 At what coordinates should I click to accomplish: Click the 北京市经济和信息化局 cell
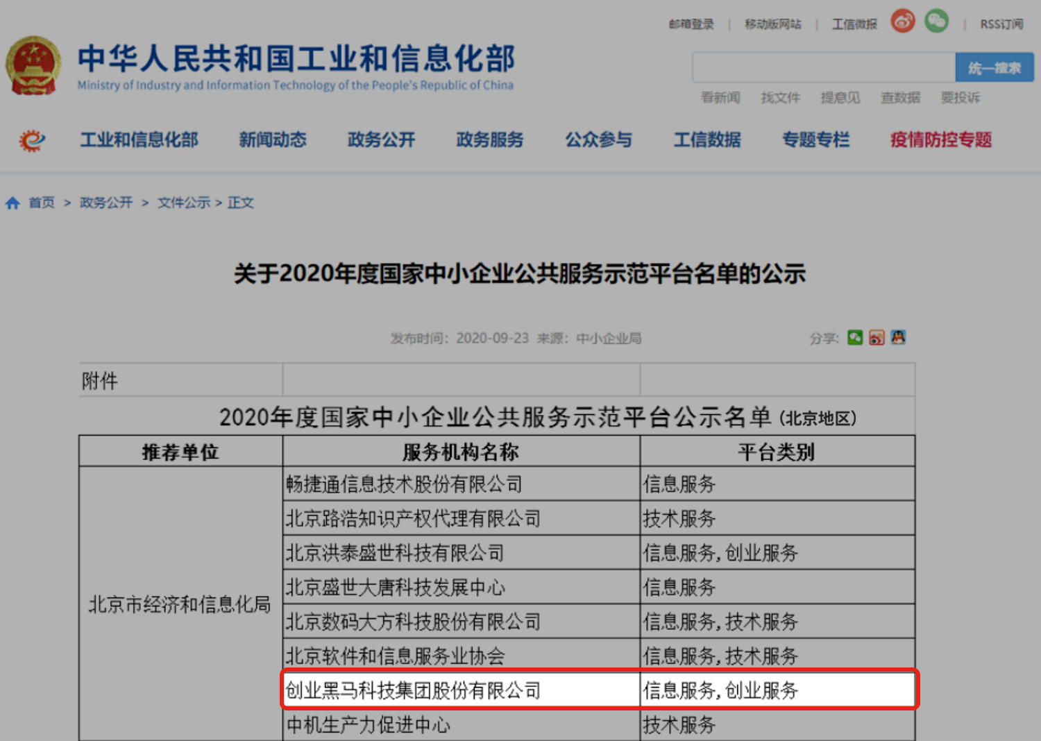[x=180, y=604]
